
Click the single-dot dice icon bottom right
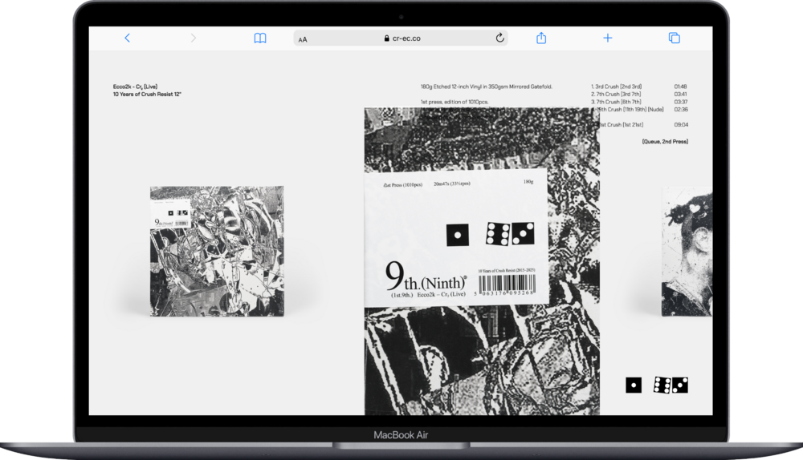634,385
